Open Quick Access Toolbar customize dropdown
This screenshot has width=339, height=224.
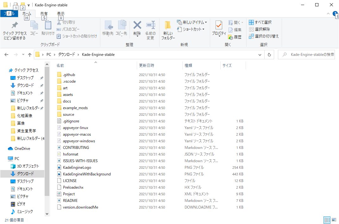click(28, 5)
